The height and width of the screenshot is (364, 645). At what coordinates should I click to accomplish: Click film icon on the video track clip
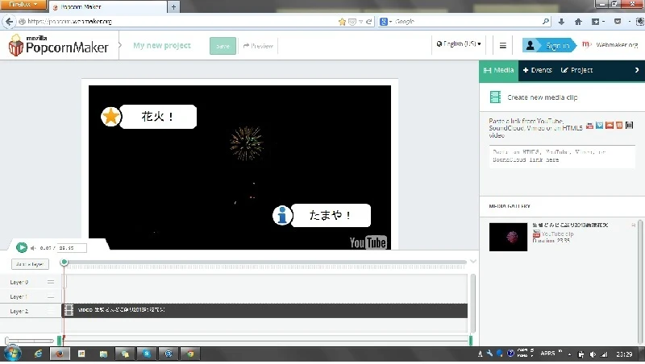(69, 310)
